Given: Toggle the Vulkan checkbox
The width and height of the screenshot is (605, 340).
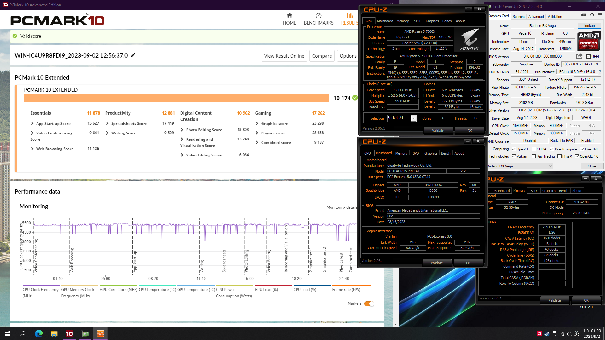Looking at the screenshot, I should coord(514,156).
